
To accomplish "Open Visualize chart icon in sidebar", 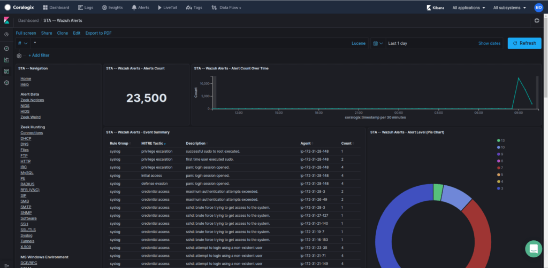I will 6,60.
